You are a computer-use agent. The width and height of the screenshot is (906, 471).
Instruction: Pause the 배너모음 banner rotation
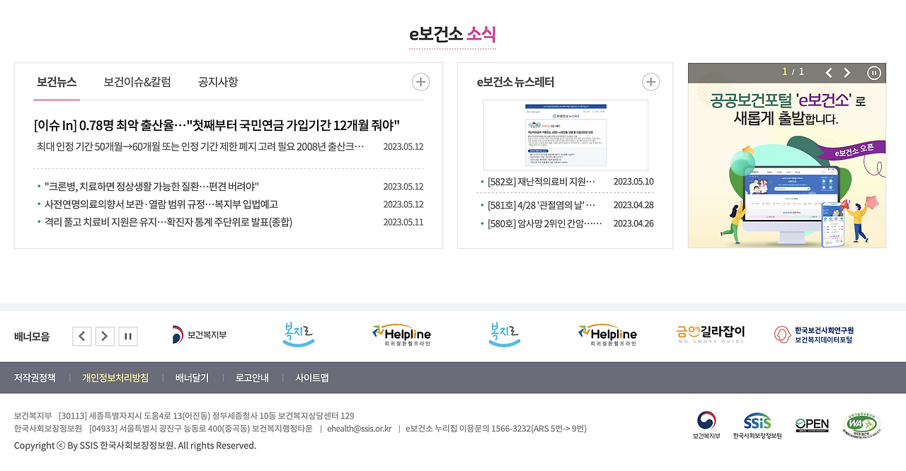tap(128, 336)
